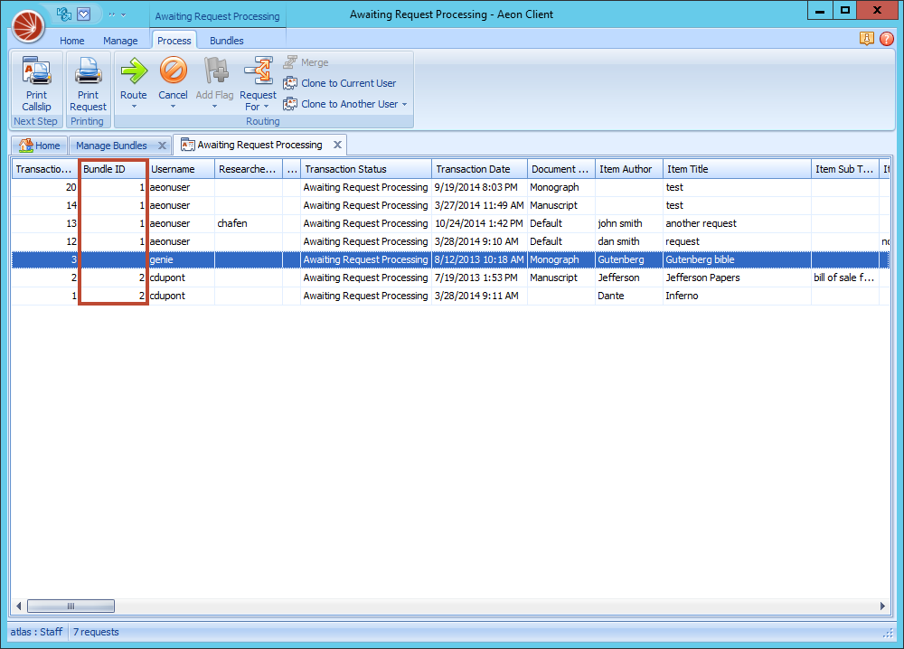
Task: Click the yellow notes icon near top right
Action: tap(867, 39)
